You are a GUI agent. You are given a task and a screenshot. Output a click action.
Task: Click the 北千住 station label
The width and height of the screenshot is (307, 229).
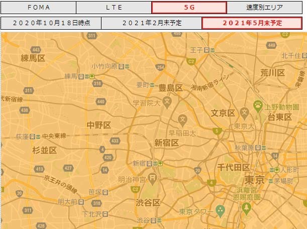[x=291, y=56]
